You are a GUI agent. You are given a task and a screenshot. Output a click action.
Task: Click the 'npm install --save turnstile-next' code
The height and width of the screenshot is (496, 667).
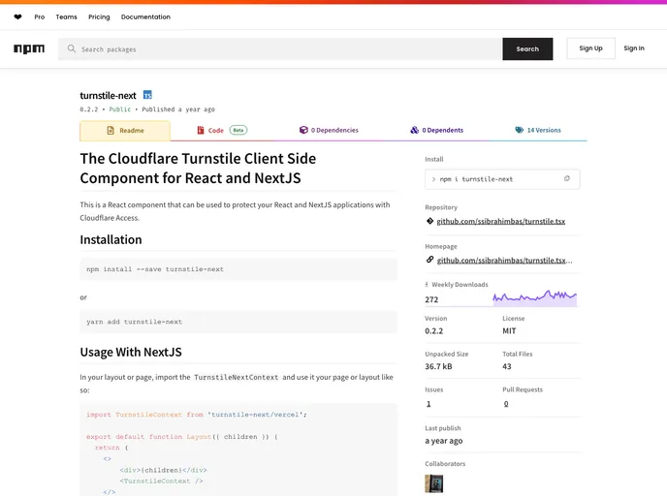tap(155, 269)
